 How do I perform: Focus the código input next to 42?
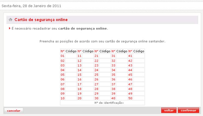[139, 61]
